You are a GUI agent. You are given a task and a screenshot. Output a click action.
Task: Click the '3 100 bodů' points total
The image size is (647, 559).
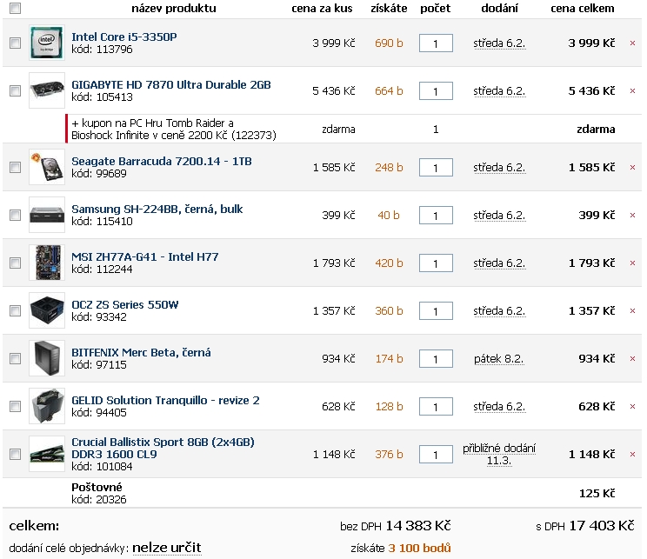click(x=419, y=549)
